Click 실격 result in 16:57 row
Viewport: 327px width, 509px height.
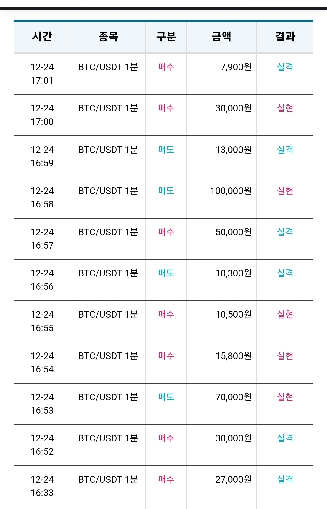pos(285,232)
